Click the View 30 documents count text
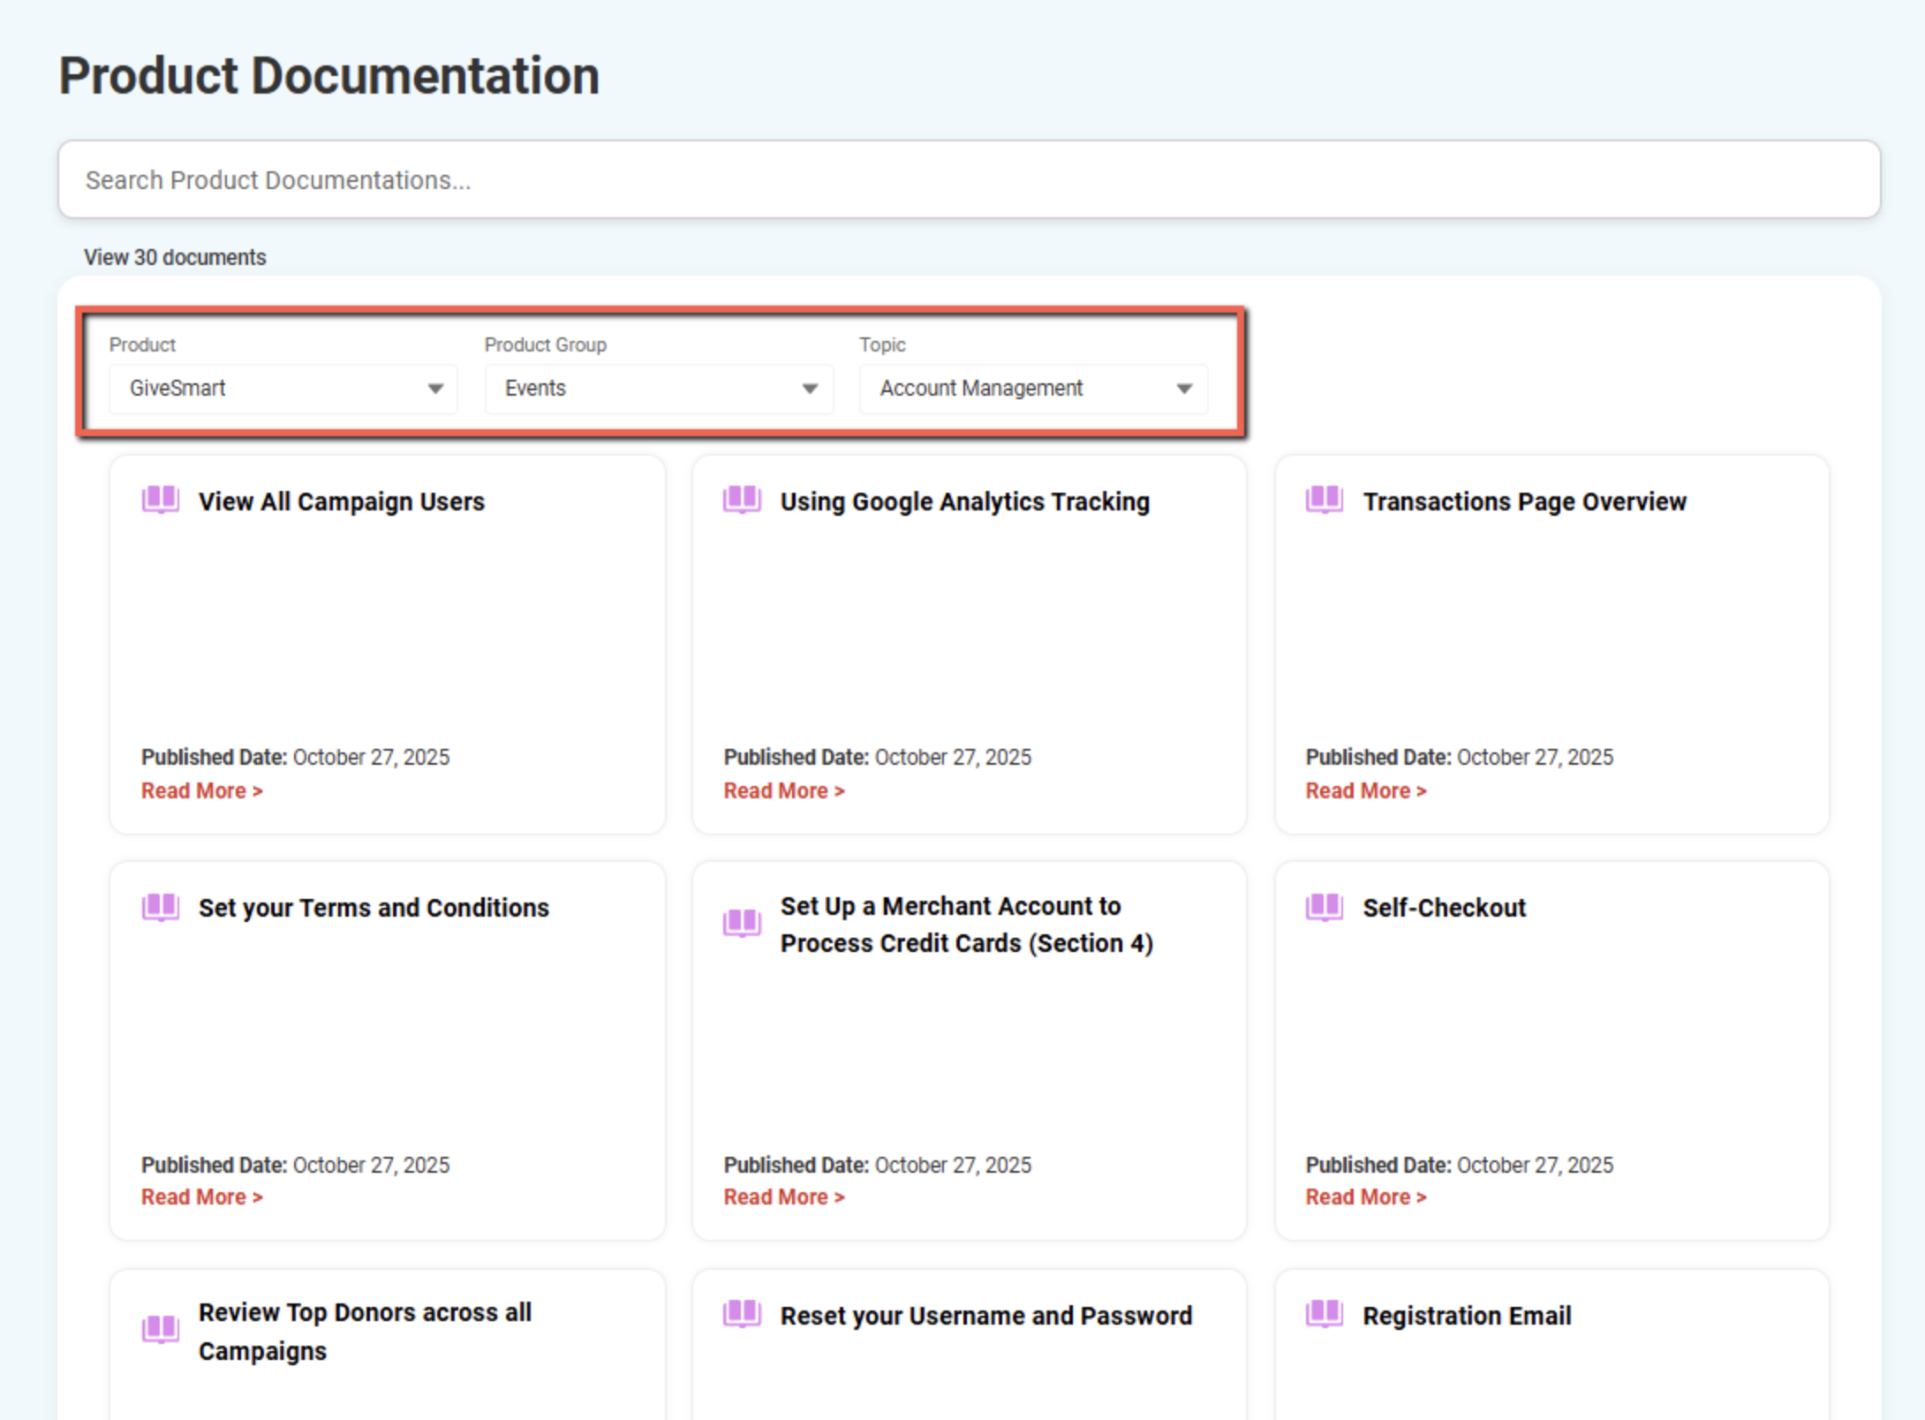The width and height of the screenshot is (1925, 1420). (x=175, y=257)
